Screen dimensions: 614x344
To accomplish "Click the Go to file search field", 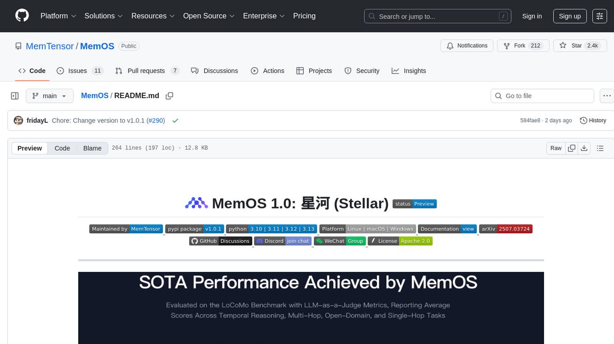I will (542, 96).
